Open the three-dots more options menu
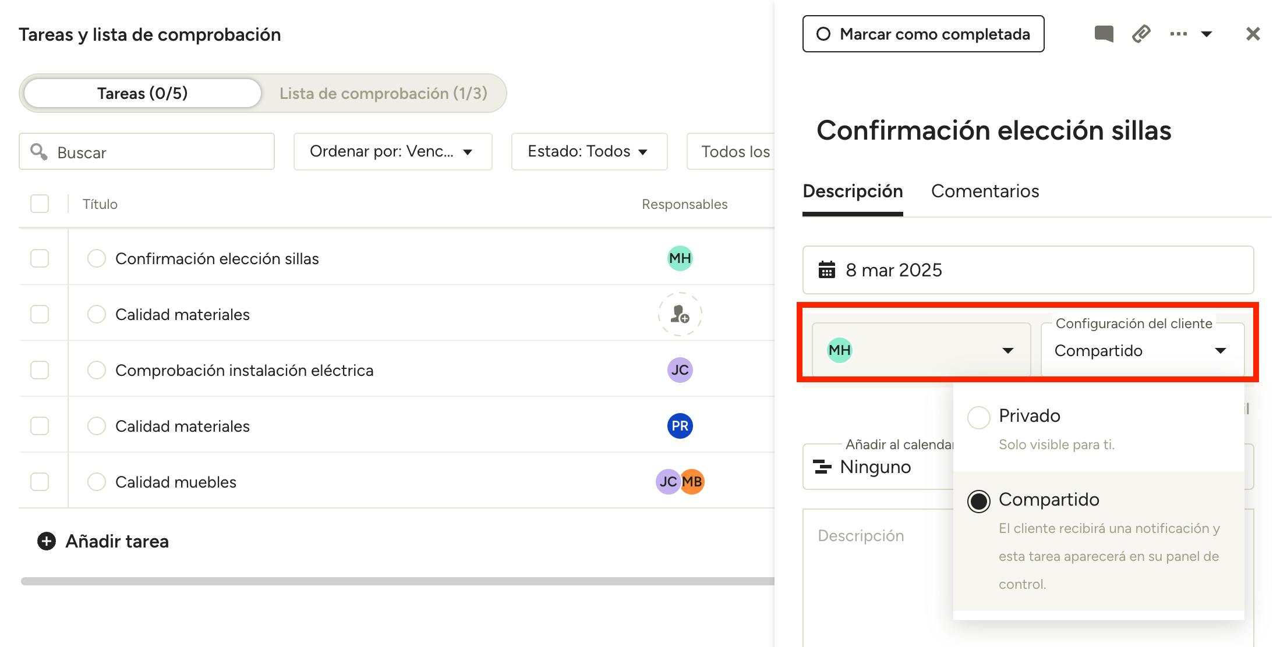This screenshot has width=1280, height=647. [x=1178, y=34]
